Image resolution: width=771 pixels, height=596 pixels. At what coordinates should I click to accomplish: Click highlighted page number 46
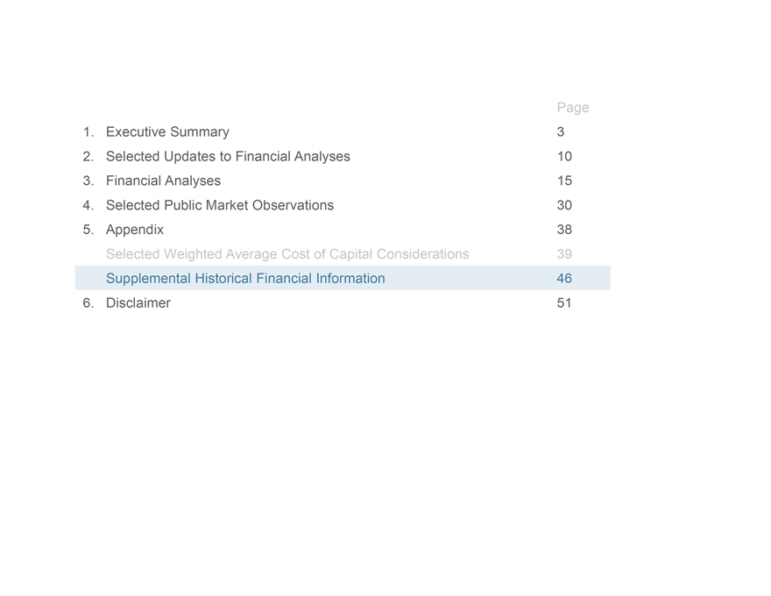[564, 279]
